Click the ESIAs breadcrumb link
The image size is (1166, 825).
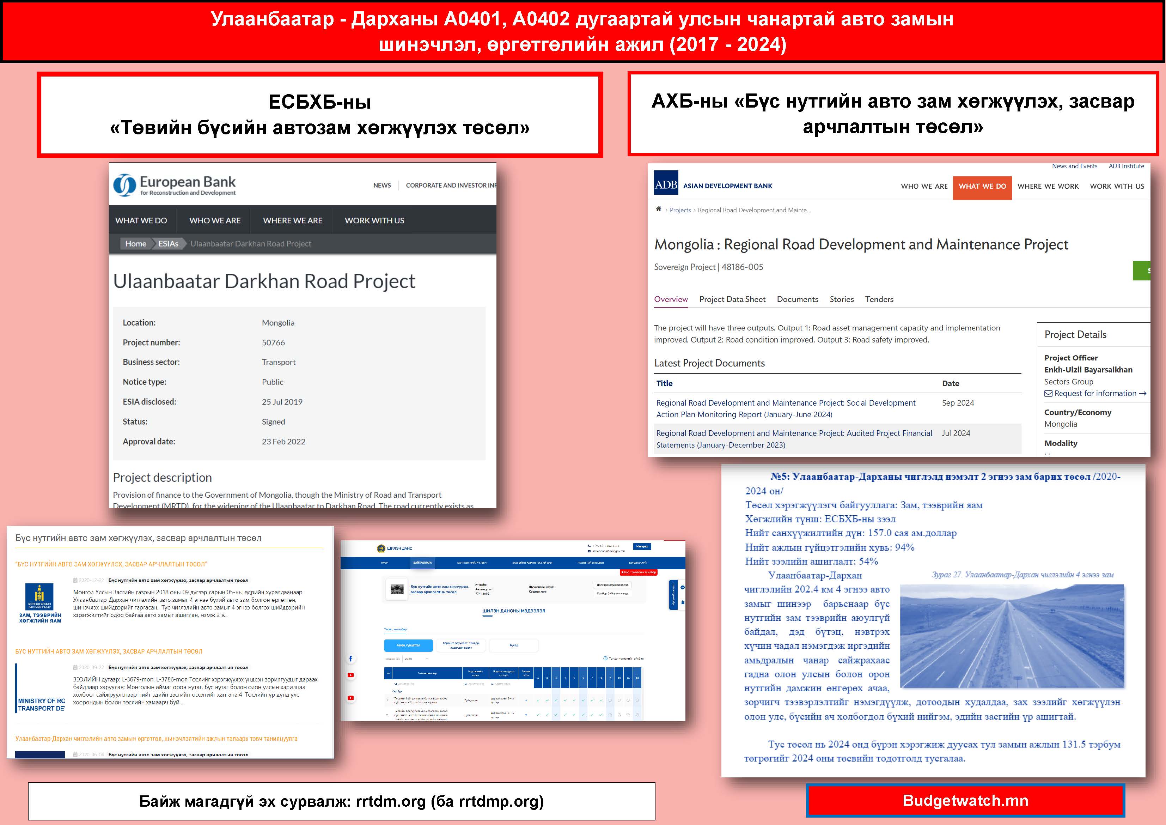[x=167, y=244]
